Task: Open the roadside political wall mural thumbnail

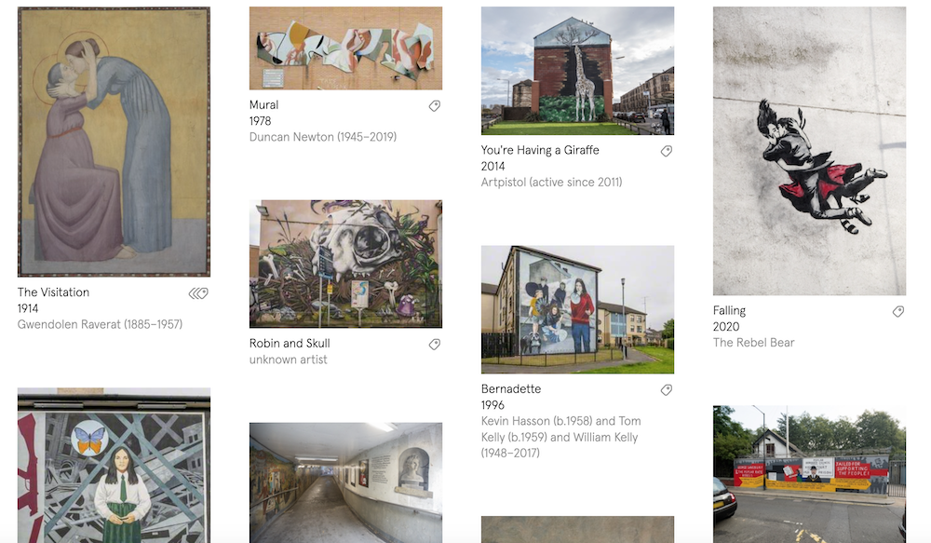Action: (x=809, y=474)
